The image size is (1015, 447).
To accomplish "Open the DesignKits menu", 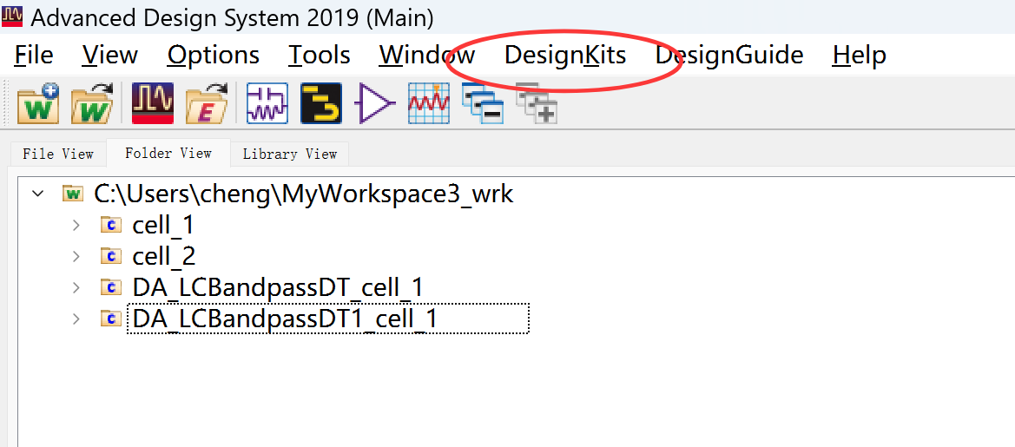I will point(565,56).
